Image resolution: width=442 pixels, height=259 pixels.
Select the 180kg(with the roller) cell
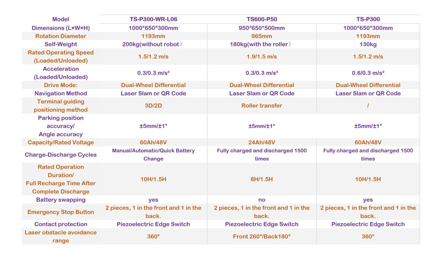pyautogui.click(x=260, y=44)
